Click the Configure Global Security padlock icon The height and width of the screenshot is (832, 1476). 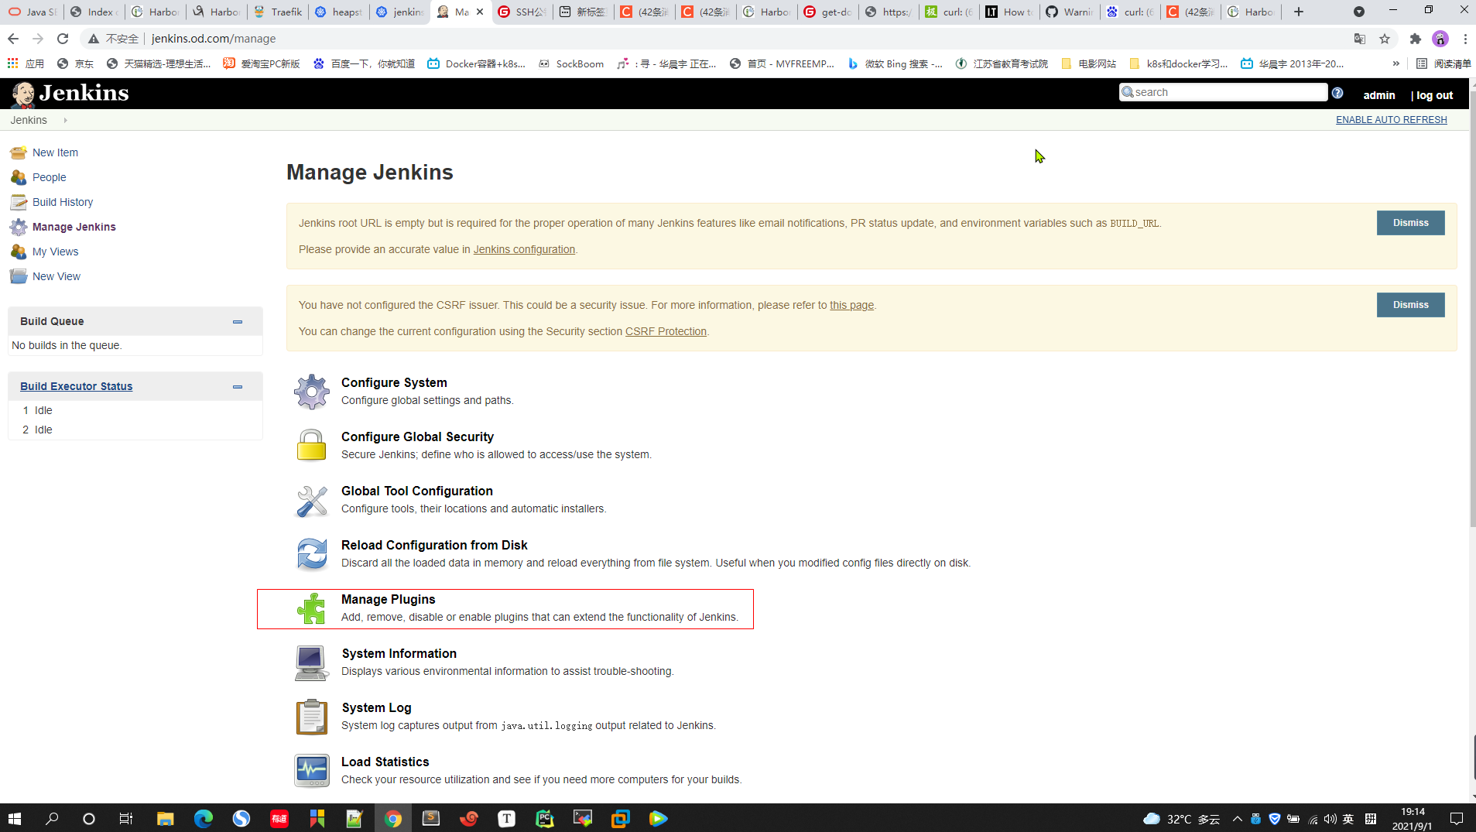pyautogui.click(x=312, y=446)
